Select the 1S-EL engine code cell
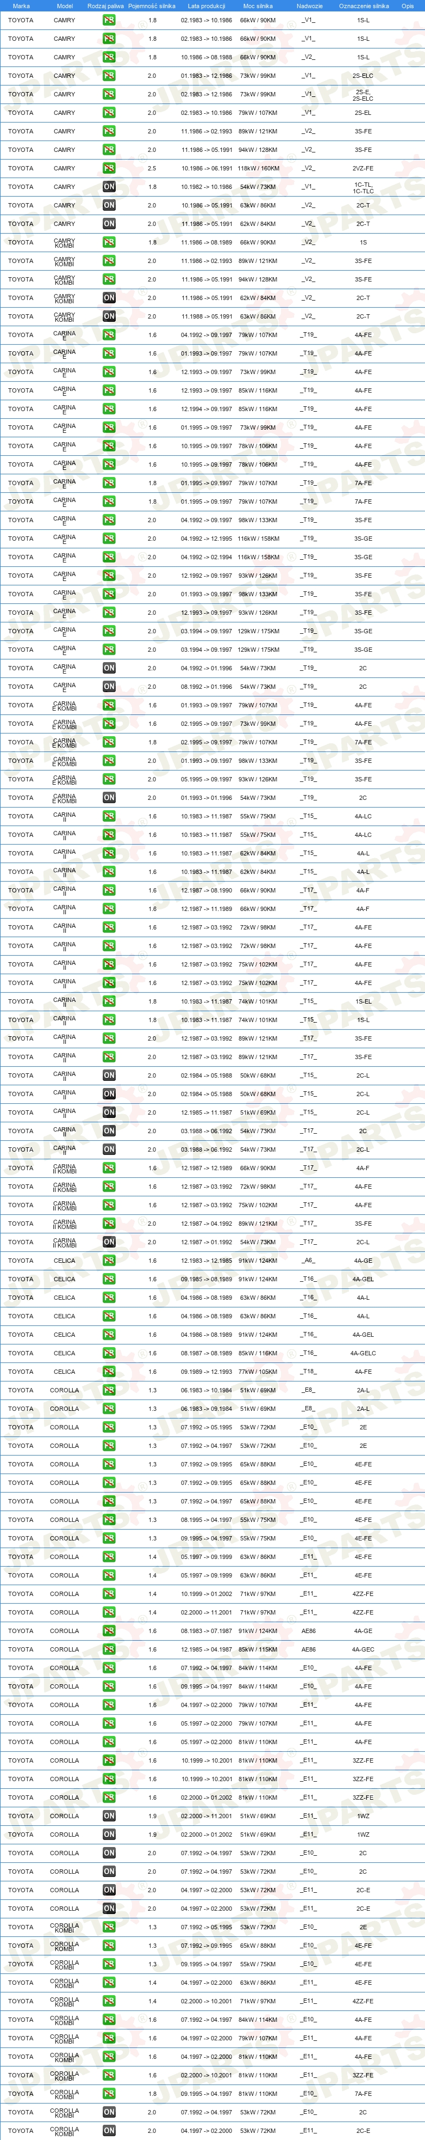425x2140 pixels. click(x=363, y=1002)
